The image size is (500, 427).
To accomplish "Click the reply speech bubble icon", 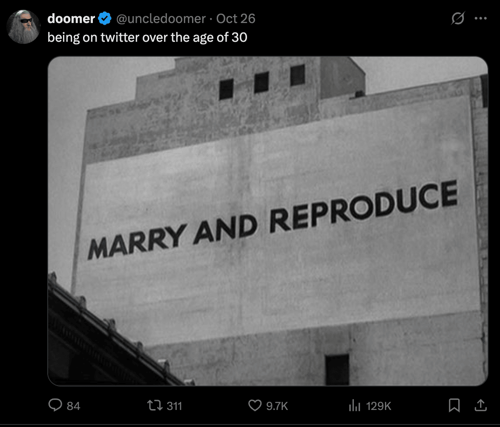I will [55, 405].
